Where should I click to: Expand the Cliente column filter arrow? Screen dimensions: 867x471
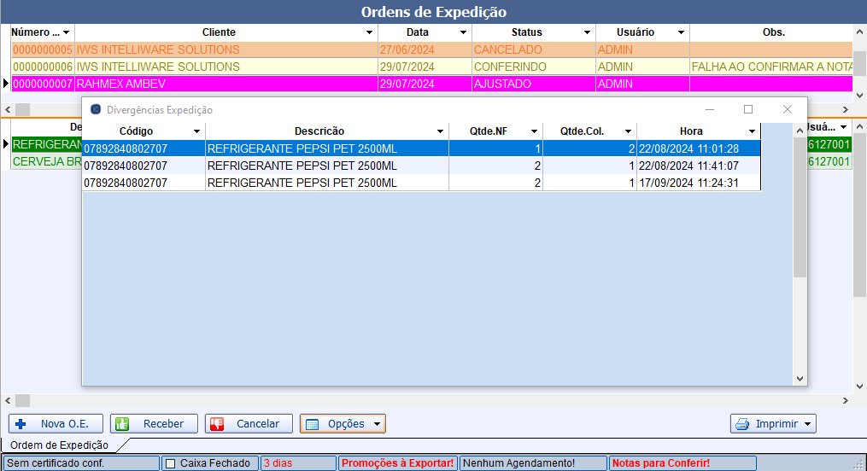click(370, 32)
